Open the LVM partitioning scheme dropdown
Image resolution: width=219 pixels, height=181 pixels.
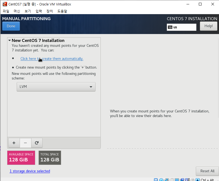56,87
